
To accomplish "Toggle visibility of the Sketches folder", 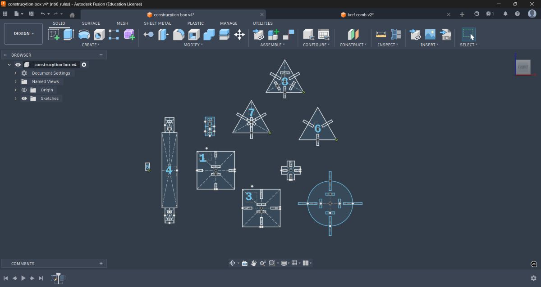I will pos(24,98).
